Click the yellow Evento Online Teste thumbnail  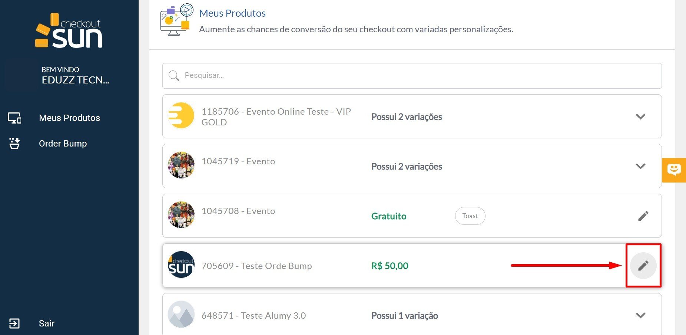(181, 116)
